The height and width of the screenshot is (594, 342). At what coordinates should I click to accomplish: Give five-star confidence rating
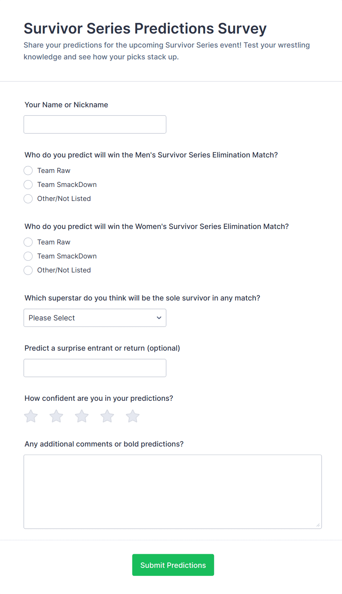[132, 416]
